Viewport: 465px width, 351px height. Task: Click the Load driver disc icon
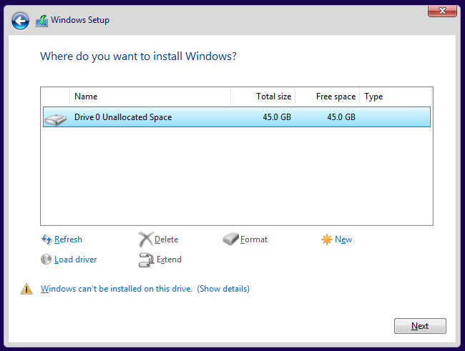pyautogui.click(x=46, y=259)
